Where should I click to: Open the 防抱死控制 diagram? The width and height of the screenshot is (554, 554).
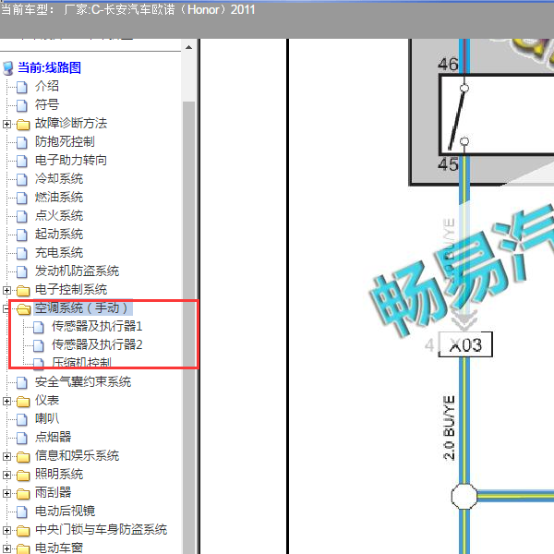[x=65, y=141]
